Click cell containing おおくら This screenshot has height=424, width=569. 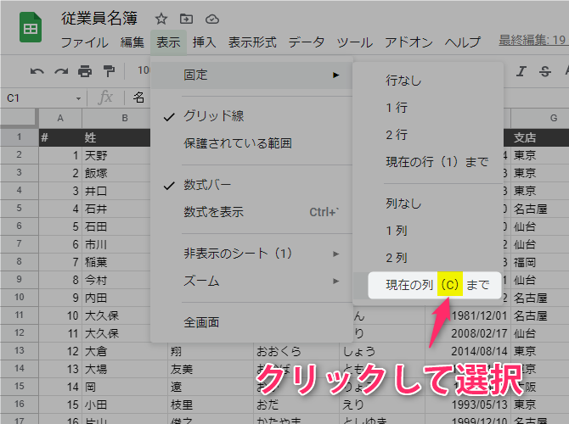click(x=296, y=351)
